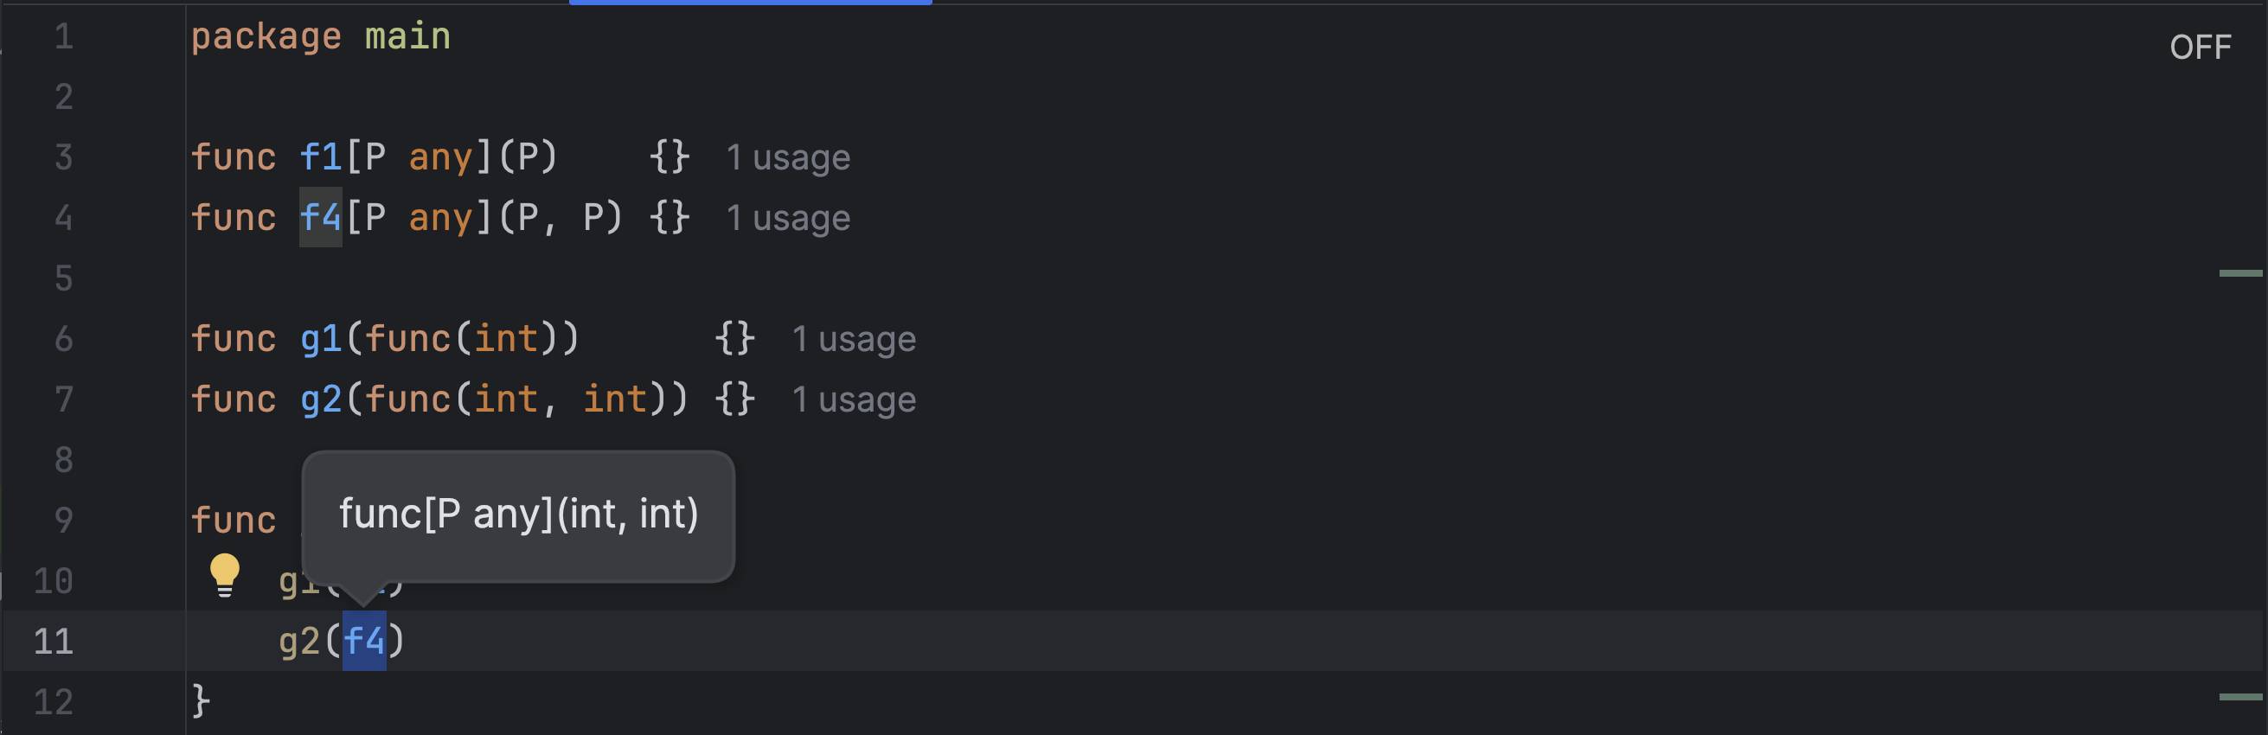Viewport: 2268px width, 735px height.
Task: Click the f4 function name declaration
Action: (x=320, y=217)
